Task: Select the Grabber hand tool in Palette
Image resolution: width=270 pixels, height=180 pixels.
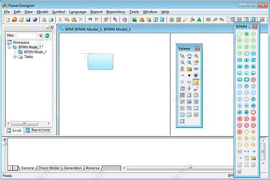Action: click(x=189, y=56)
